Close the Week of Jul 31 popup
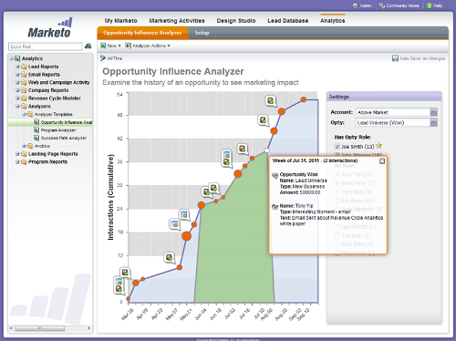Viewport: 456px width, 341px height. tap(382, 161)
